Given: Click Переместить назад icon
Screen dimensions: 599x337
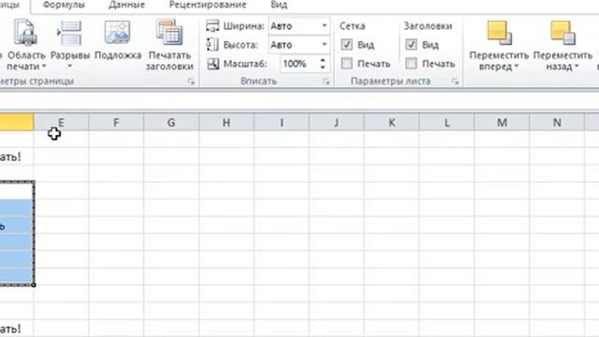Looking at the screenshot, I should pyautogui.click(x=563, y=33).
